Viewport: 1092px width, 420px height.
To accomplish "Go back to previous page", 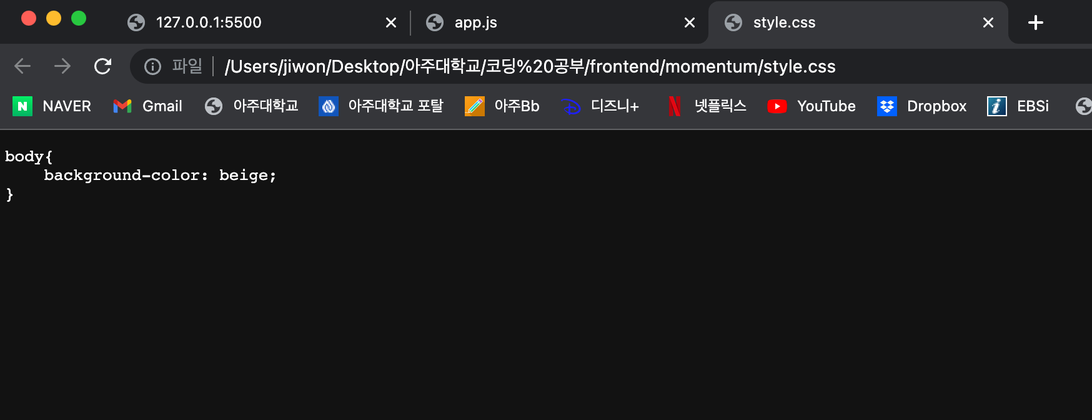I will (22, 66).
